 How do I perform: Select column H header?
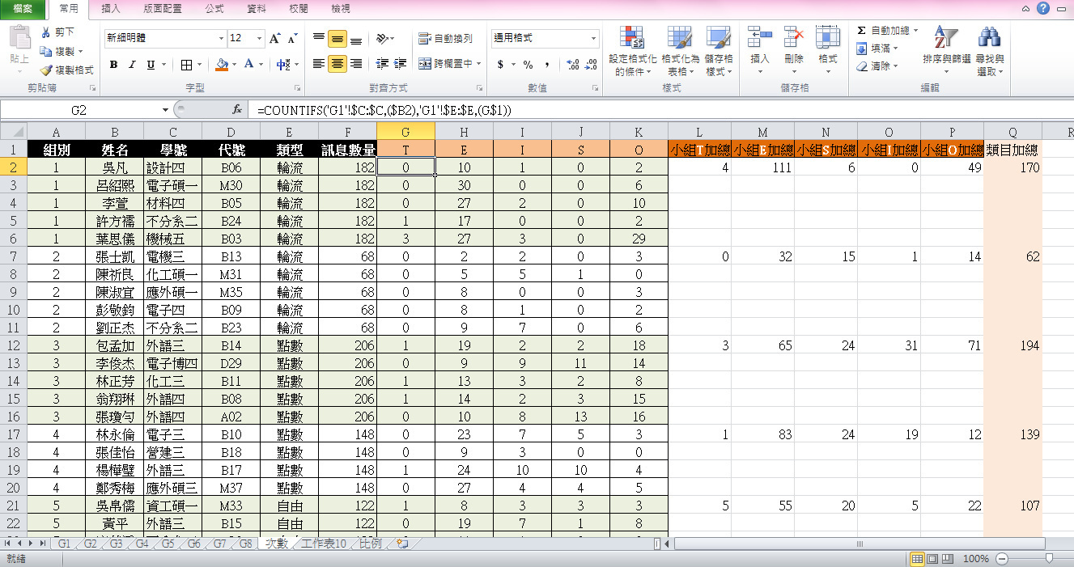(x=464, y=131)
